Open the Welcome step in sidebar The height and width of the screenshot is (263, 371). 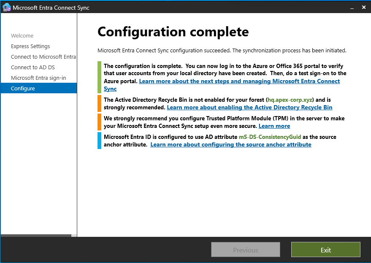[x=22, y=36]
